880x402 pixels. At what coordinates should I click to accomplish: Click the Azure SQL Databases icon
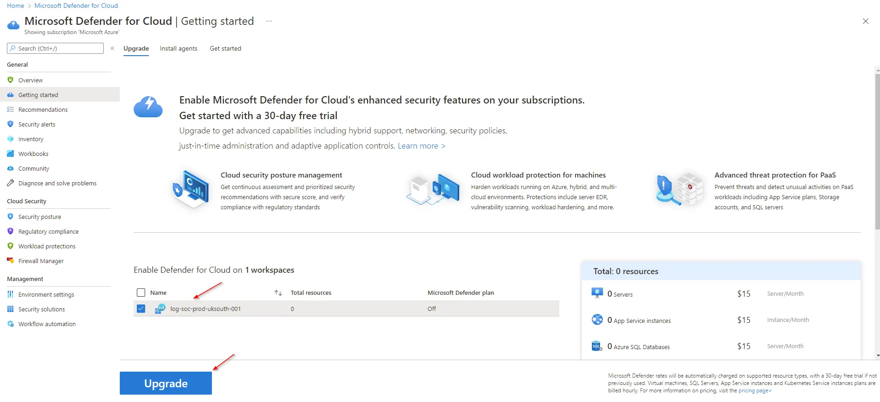tap(597, 346)
